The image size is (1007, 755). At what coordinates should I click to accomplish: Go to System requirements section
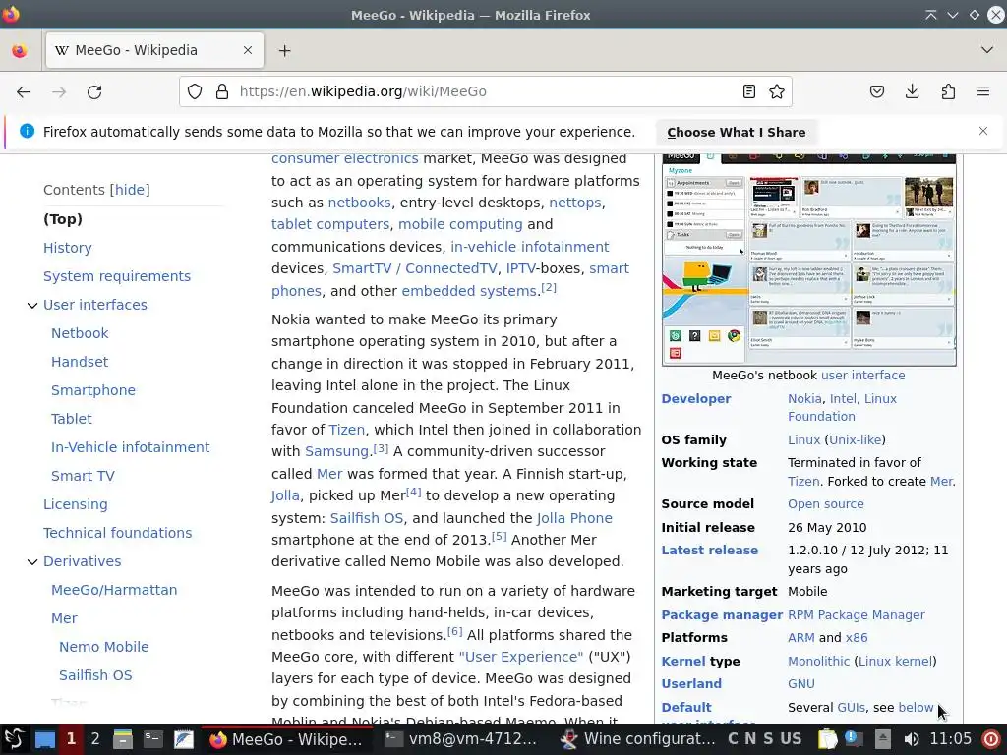click(x=117, y=276)
